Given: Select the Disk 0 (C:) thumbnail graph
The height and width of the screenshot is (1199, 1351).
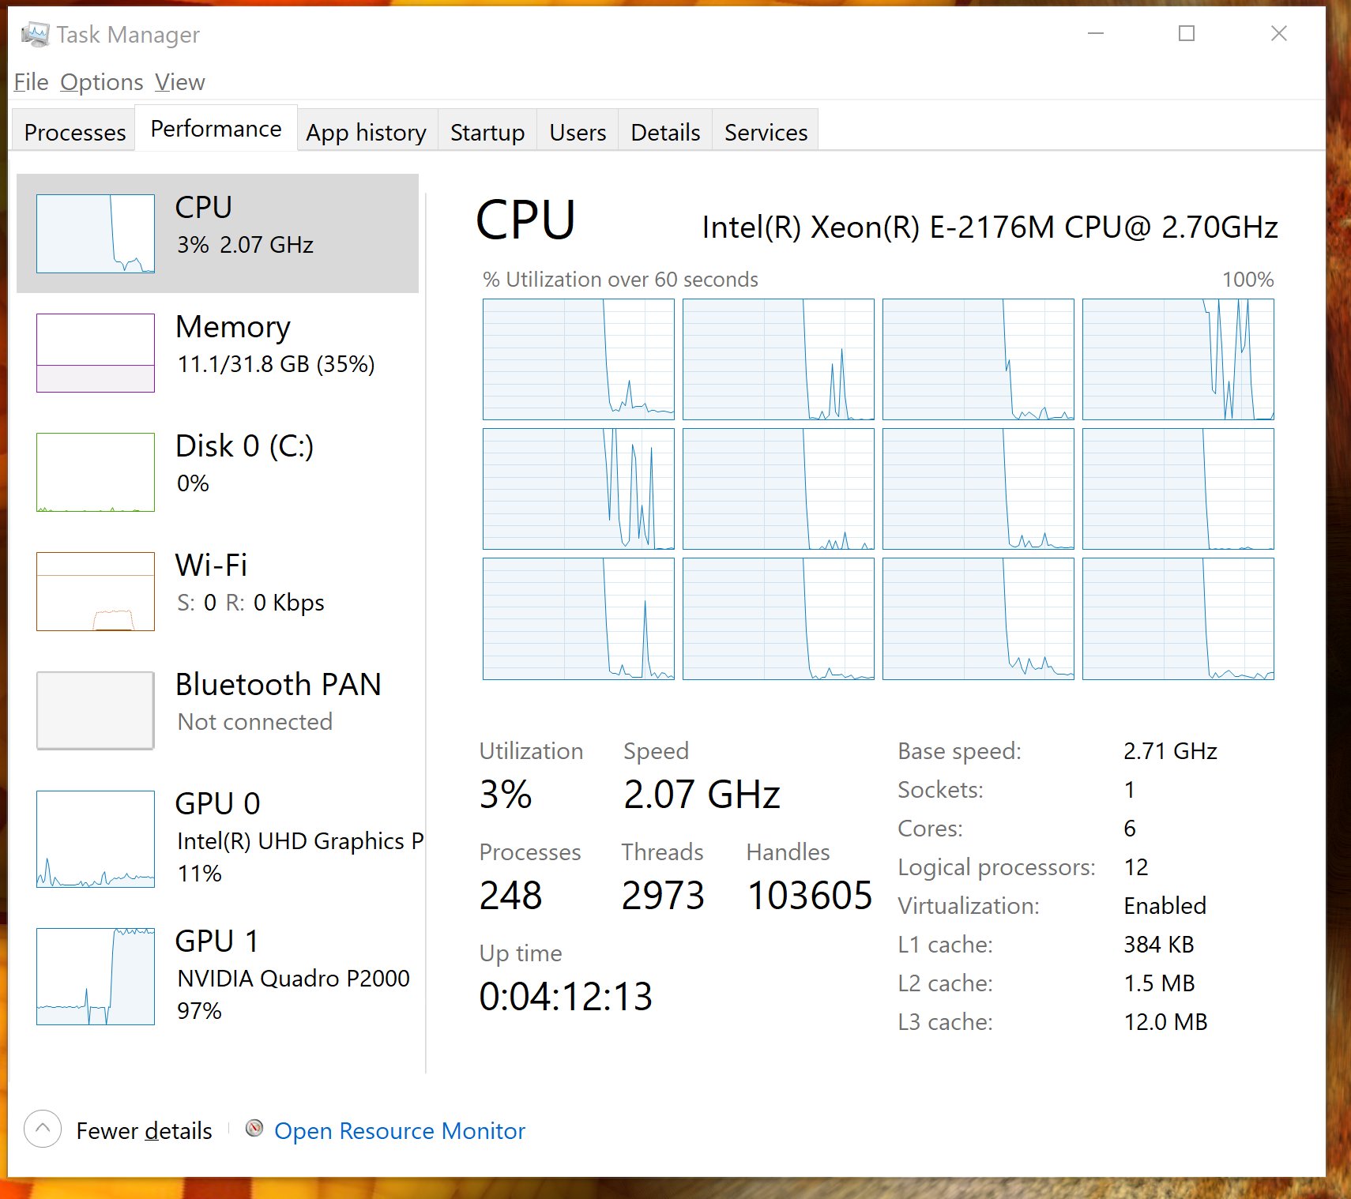Looking at the screenshot, I should [96, 472].
